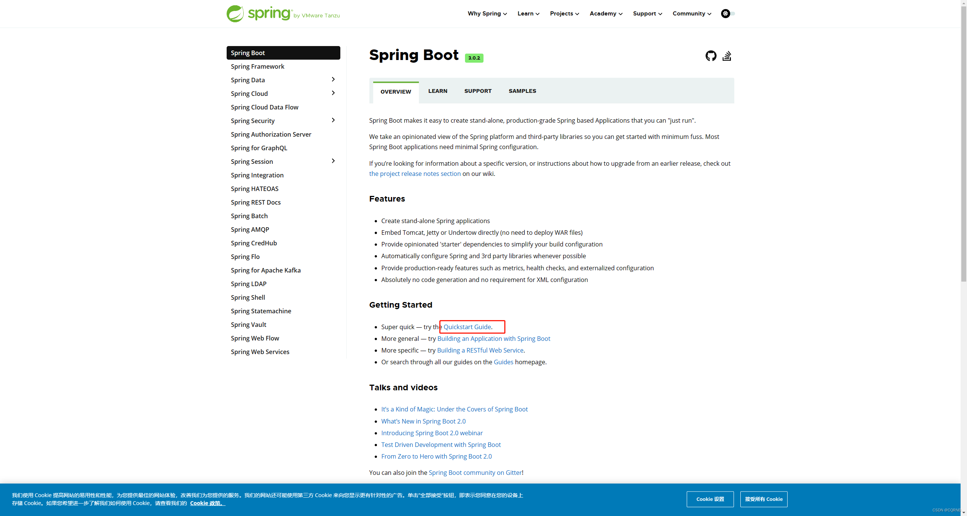Image resolution: width=967 pixels, height=516 pixels.
Task: Open Building a RESTful Web Service link
Action: (x=480, y=350)
